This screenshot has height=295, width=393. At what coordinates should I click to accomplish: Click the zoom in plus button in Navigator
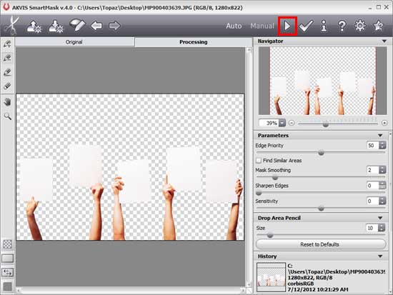384,123
